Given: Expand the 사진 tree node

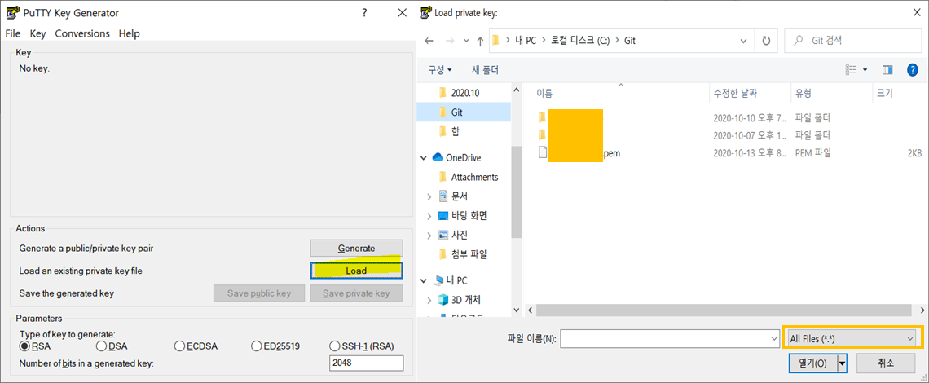Looking at the screenshot, I should [428, 235].
